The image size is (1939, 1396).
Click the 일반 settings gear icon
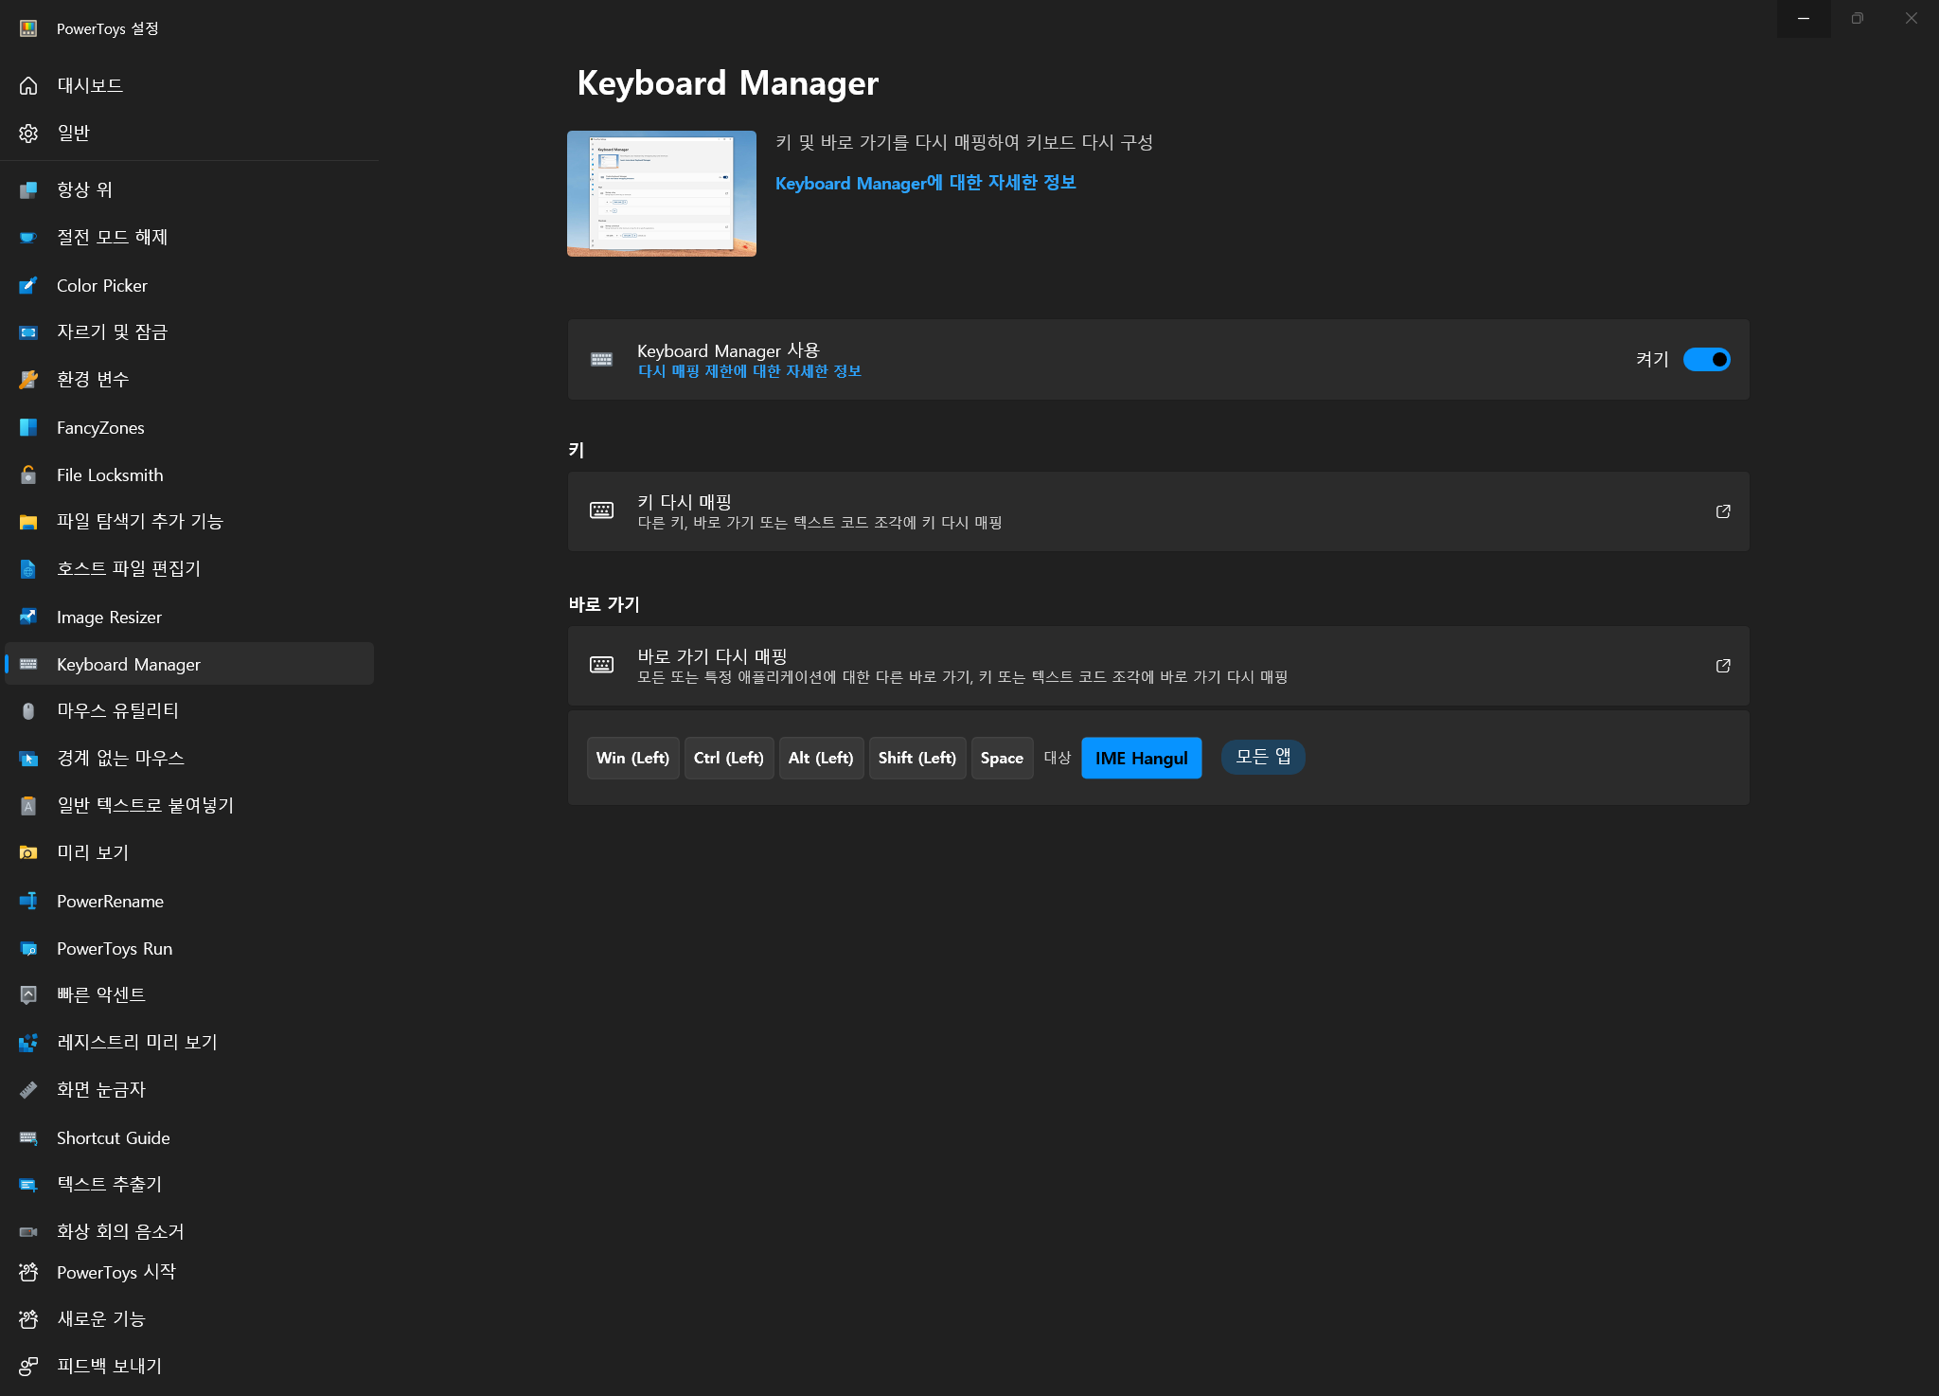click(x=28, y=134)
